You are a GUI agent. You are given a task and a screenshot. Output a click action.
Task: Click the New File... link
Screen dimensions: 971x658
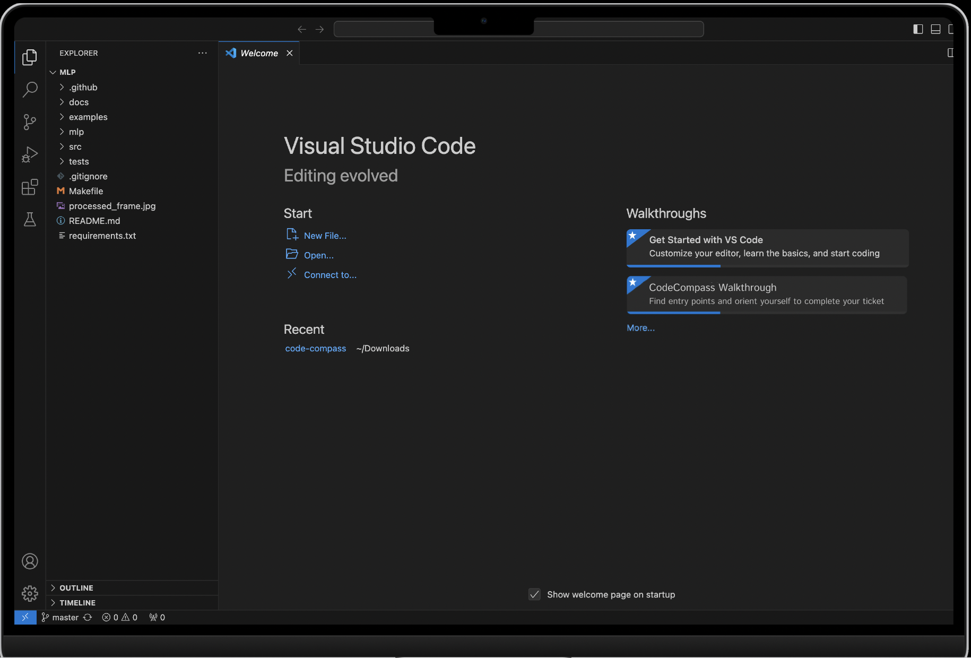pyautogui.click(x=325, y=236)
